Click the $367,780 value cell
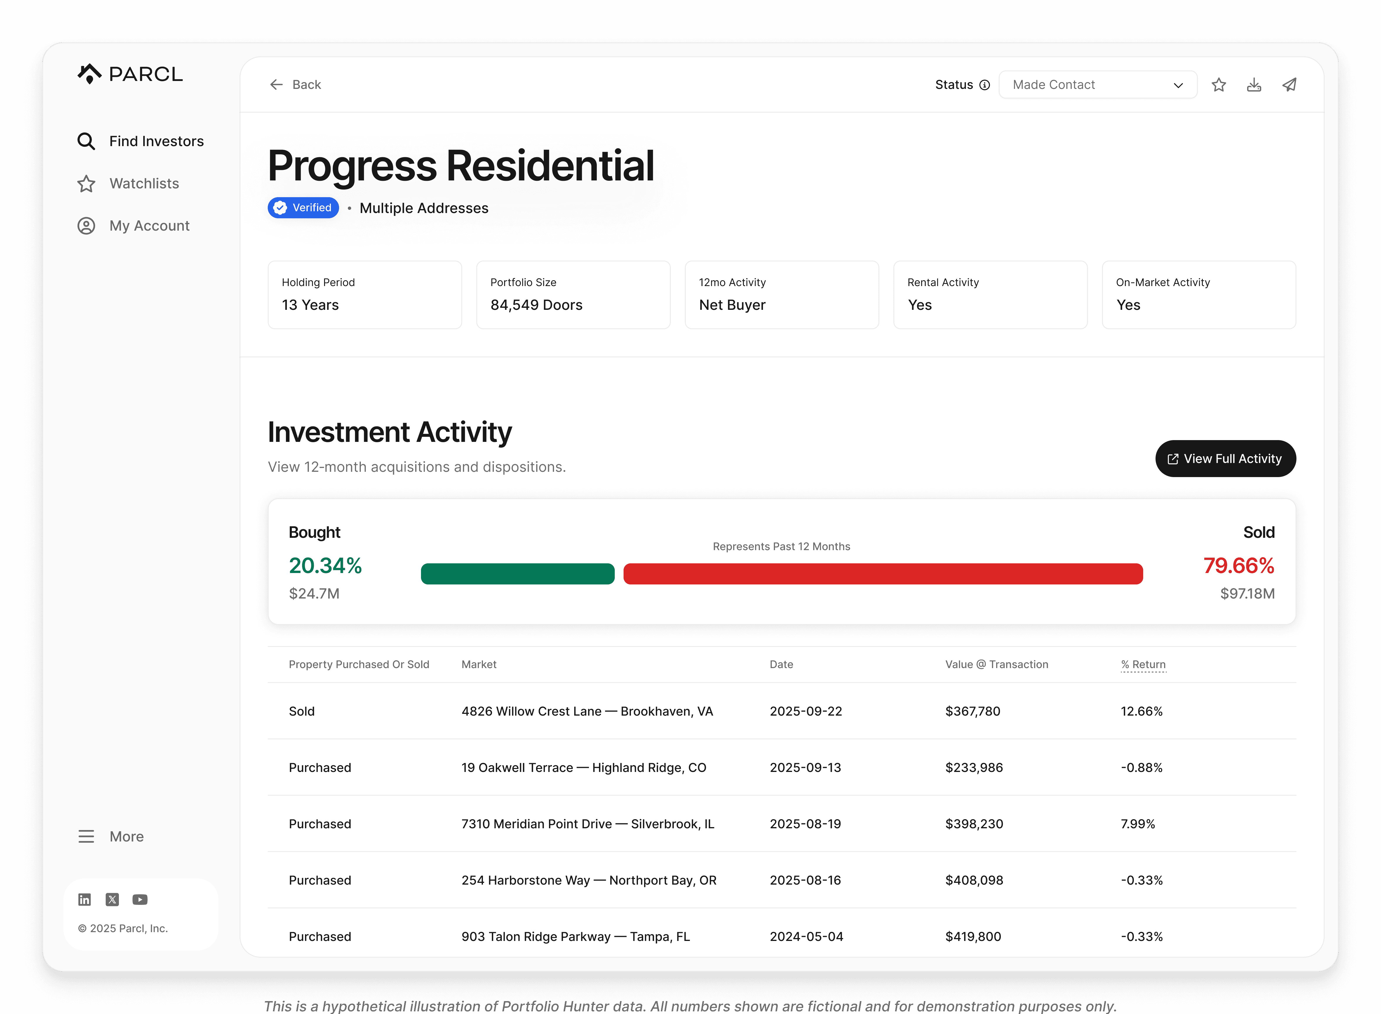 (973, 711)
